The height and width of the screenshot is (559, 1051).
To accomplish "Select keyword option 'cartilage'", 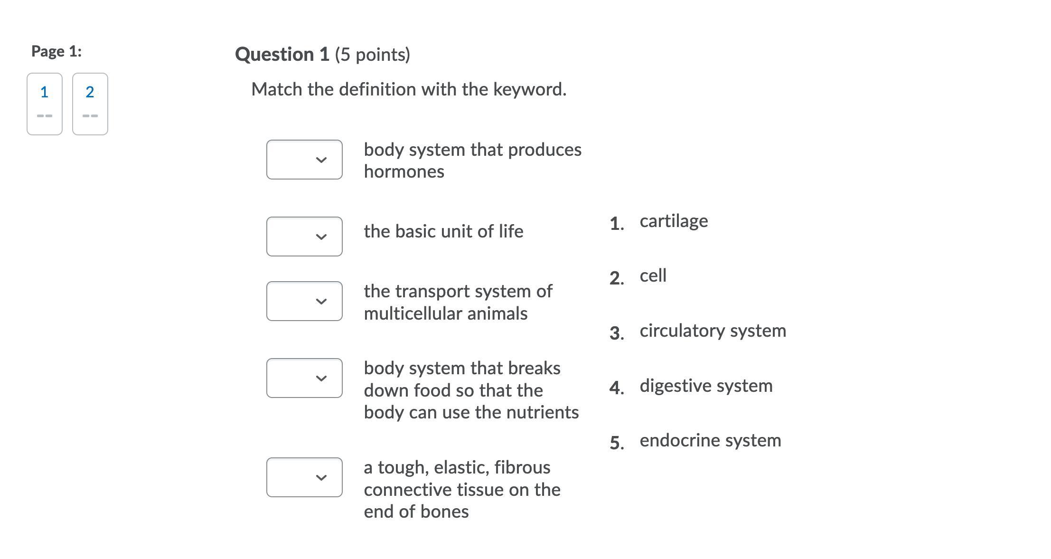I will [x=674, y=221].
